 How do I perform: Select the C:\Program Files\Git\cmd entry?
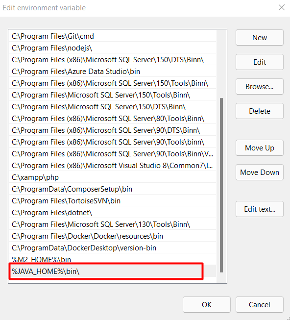[x=112, y=36]
